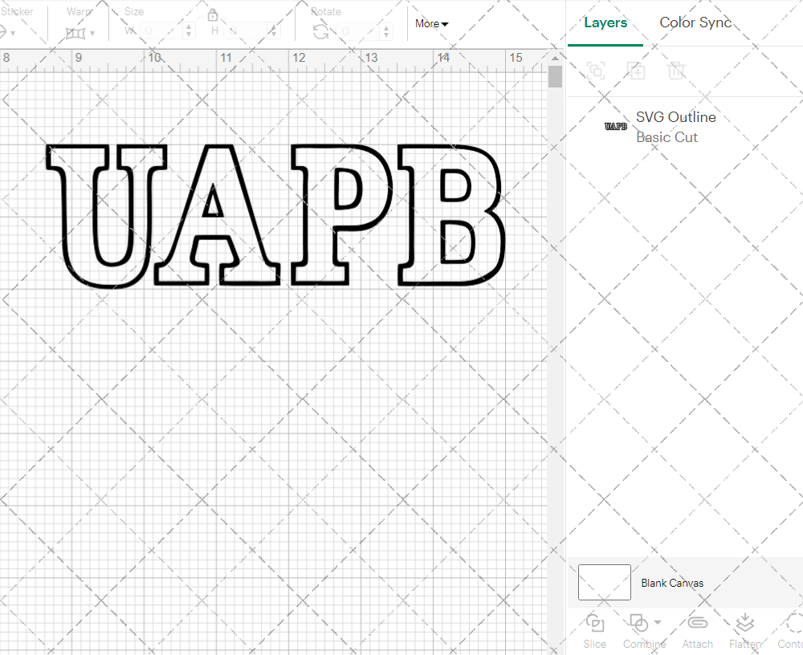Click the Group layers icon
803x655 pixels.
point(596,71)
